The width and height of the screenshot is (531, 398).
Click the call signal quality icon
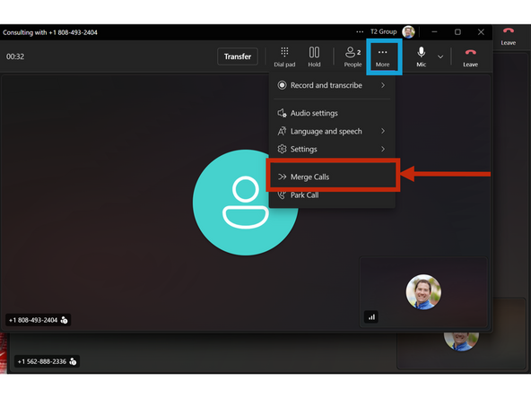(x=371, y=317)
